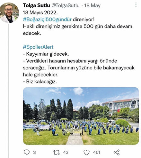The width and height of the screenshot is (141, 158).
Task: Click the vertical thread line below avatar
Action: [x=9, y=91]
